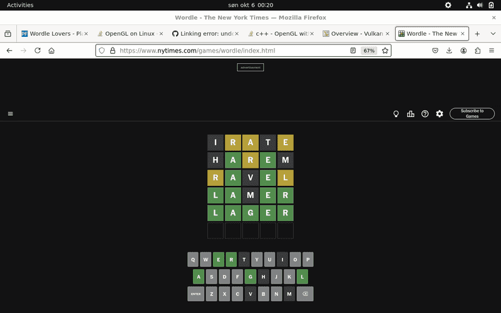Open the battery status icon in top bar

point(491,5)
